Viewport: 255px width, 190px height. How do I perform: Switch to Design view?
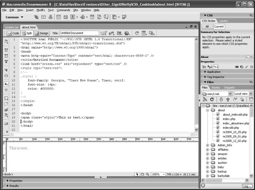[43, 33]
